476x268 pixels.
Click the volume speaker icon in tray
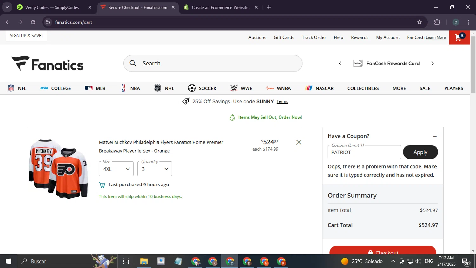pyautogui.click(x=418, y=261)
